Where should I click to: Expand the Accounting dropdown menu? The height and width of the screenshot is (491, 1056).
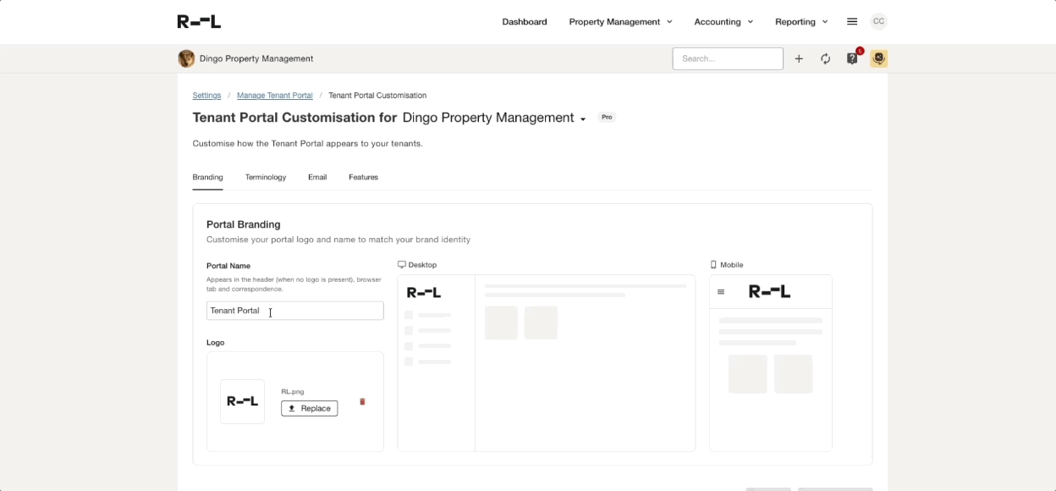coord(723,22)
